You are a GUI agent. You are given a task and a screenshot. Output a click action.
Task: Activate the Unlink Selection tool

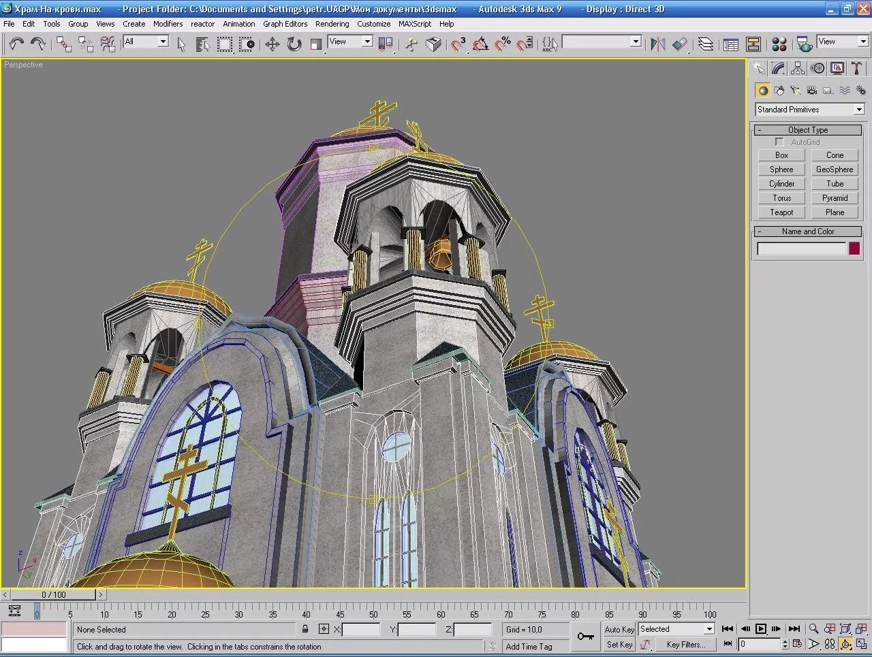click(x=86, y=44)
